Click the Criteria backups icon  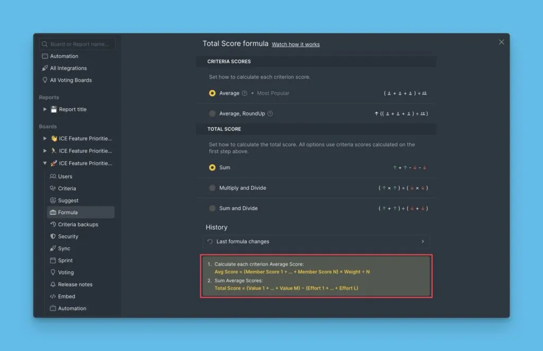click(x=53, y=225)
